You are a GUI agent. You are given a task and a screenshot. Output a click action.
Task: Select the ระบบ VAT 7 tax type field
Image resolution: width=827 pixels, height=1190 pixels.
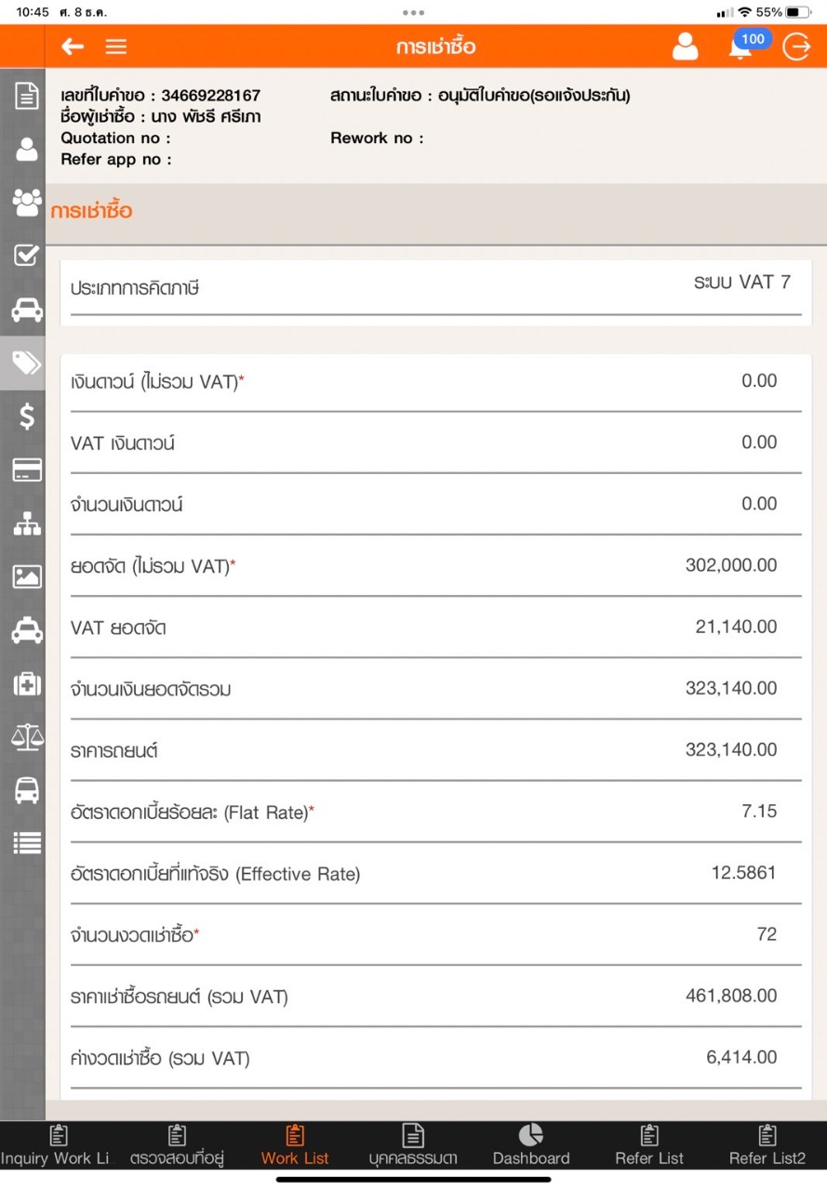(x=741, y=283)
